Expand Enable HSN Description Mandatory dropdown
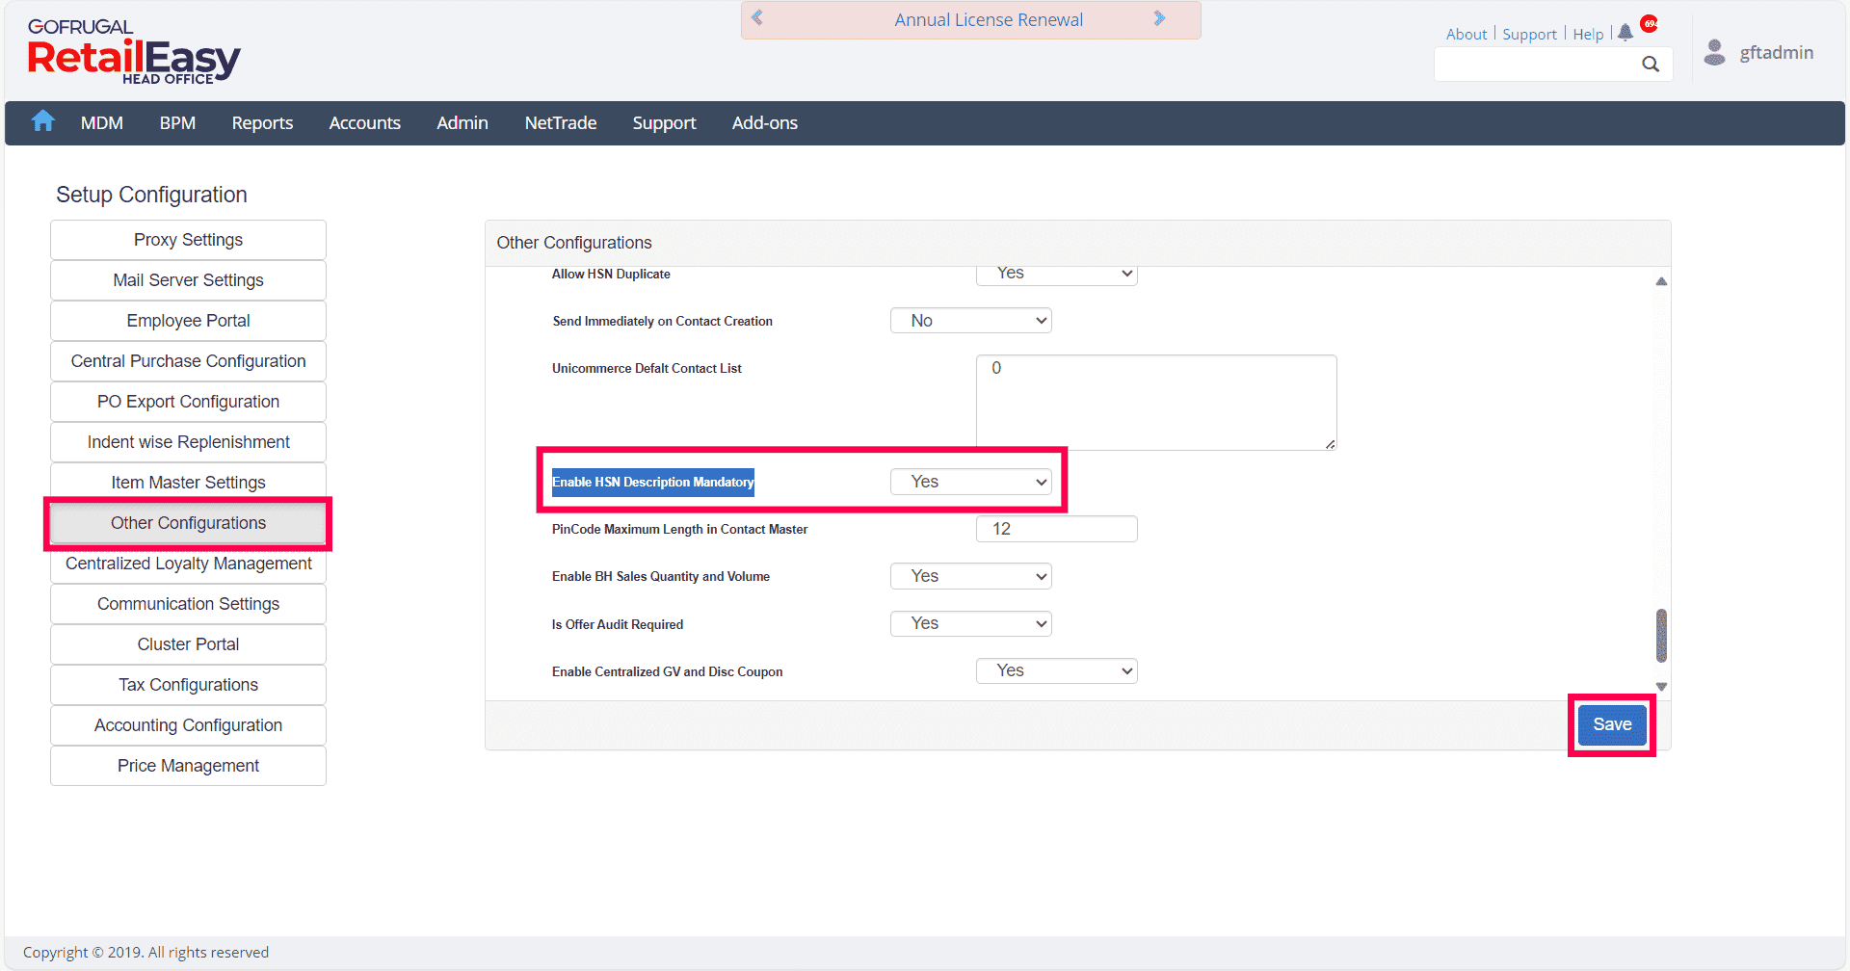The height and width of the screenshot is (971, 1850). coord(970,482)
